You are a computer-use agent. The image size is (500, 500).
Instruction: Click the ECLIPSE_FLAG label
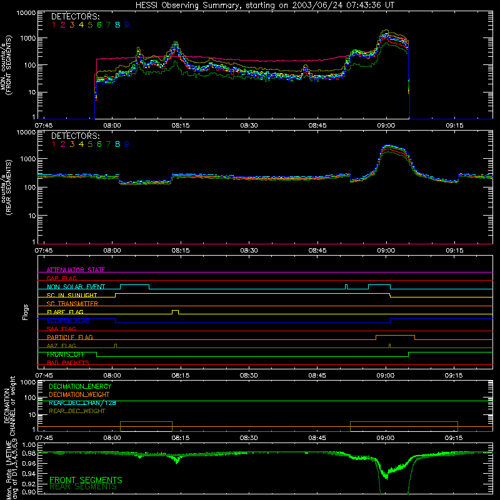(x=68, y=321)
